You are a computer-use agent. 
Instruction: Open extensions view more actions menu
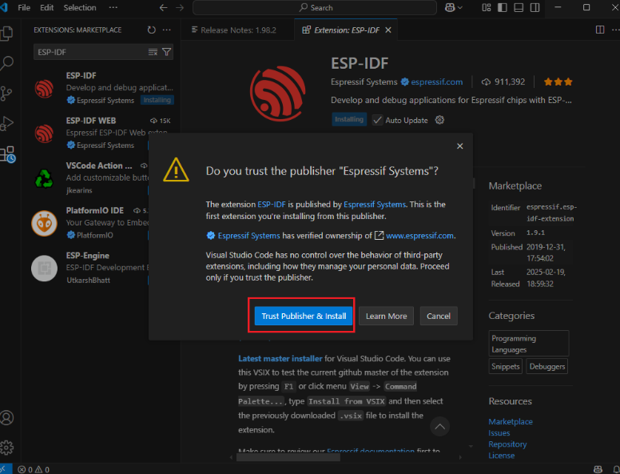coord(167,30)
